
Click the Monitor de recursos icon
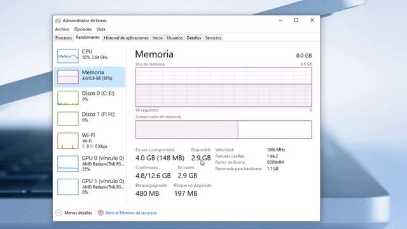tap(100, 213)
